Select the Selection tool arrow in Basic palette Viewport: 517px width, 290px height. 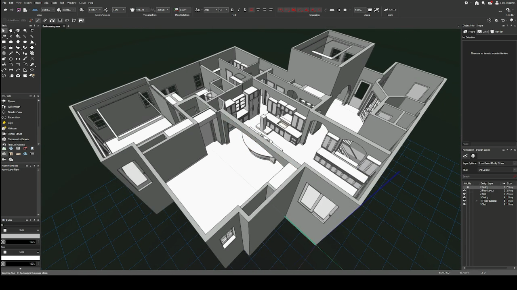4,31
